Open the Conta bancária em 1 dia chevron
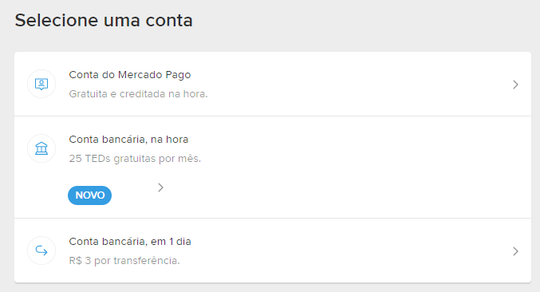540x292 pixels. pos(515,251)
